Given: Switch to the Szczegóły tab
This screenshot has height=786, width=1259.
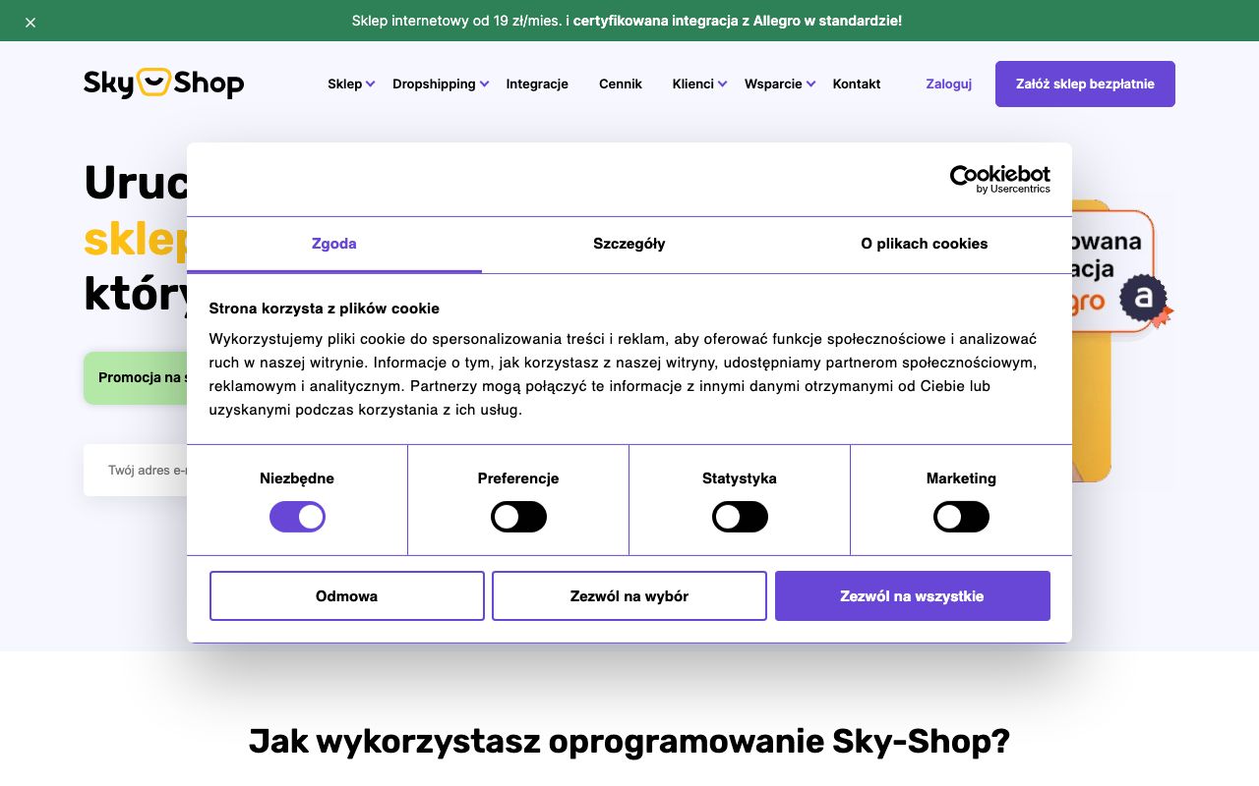Looking at the screenshot, I should click(x=629, y=244).
